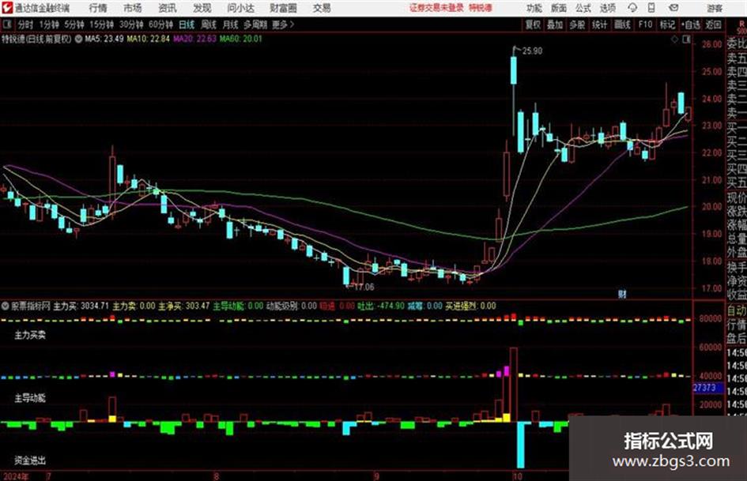
Task: Click the 多股 multi-stock toolbar button
Action: click(577, 24)
